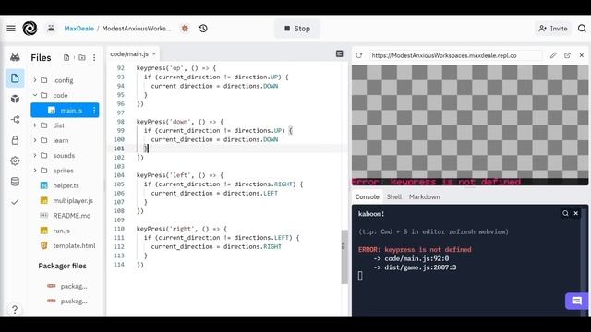The image size is (591, 332).
Task: Click the webview URL field
Action: (x=455, y=55)
